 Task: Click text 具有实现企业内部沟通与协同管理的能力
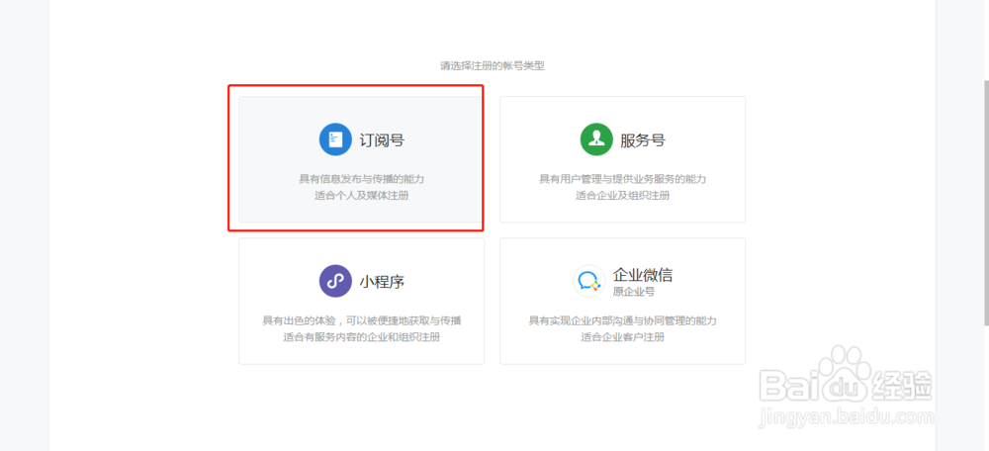click(x=622, y=320)
